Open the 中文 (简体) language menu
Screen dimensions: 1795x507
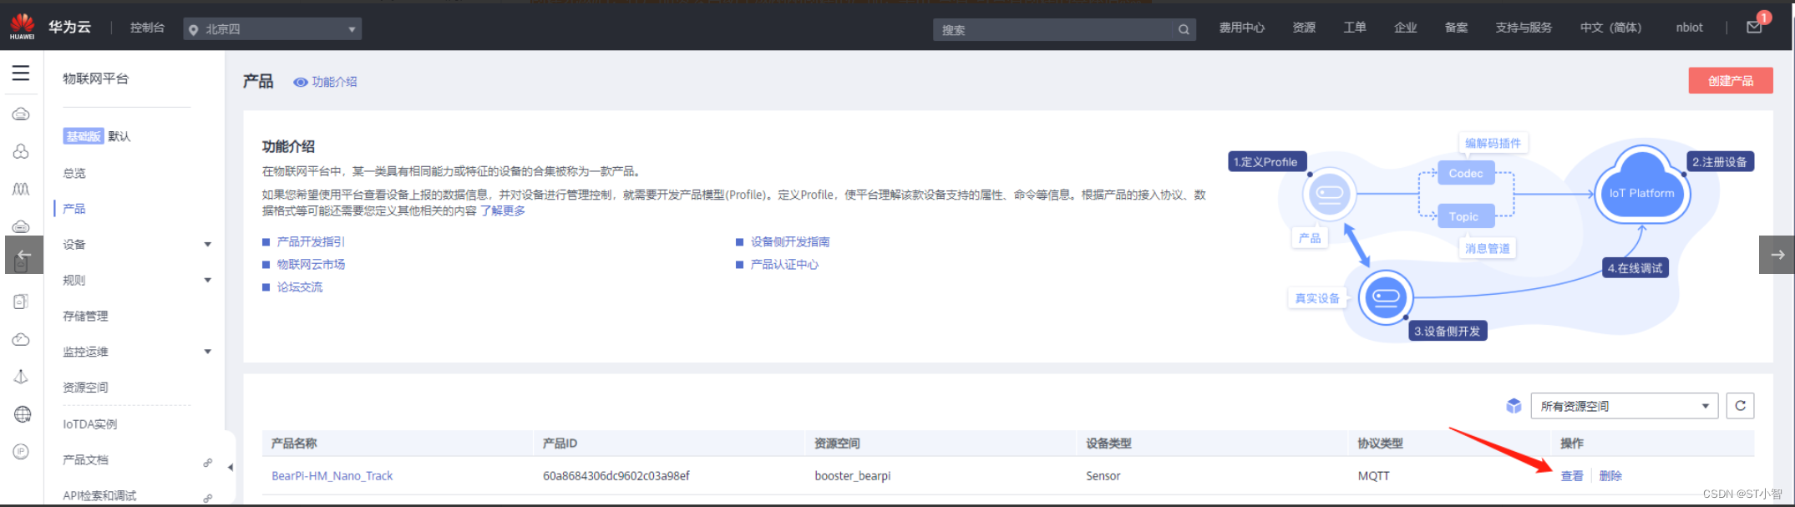pyautogui.click(x=1610, y=28)
